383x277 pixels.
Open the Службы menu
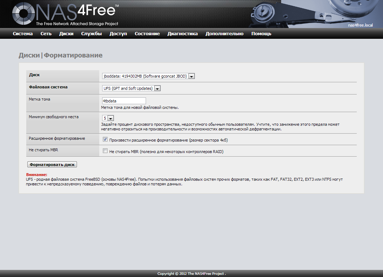tap(91, 34)
